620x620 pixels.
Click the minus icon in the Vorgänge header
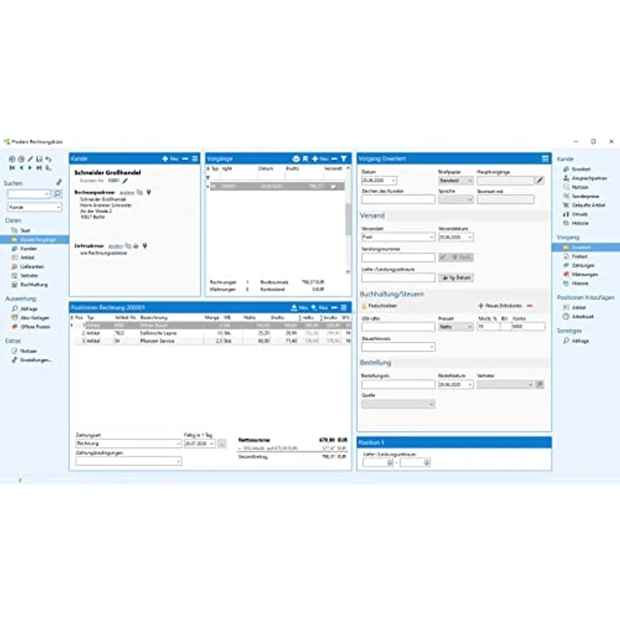click(x=334, y=158)
